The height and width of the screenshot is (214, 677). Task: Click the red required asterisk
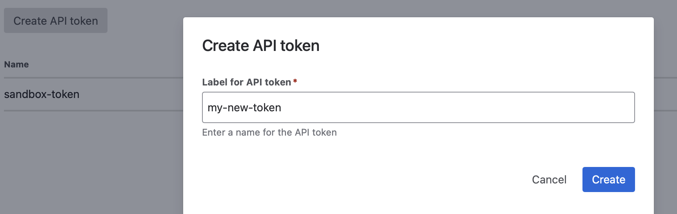click(x=295, y=81)
